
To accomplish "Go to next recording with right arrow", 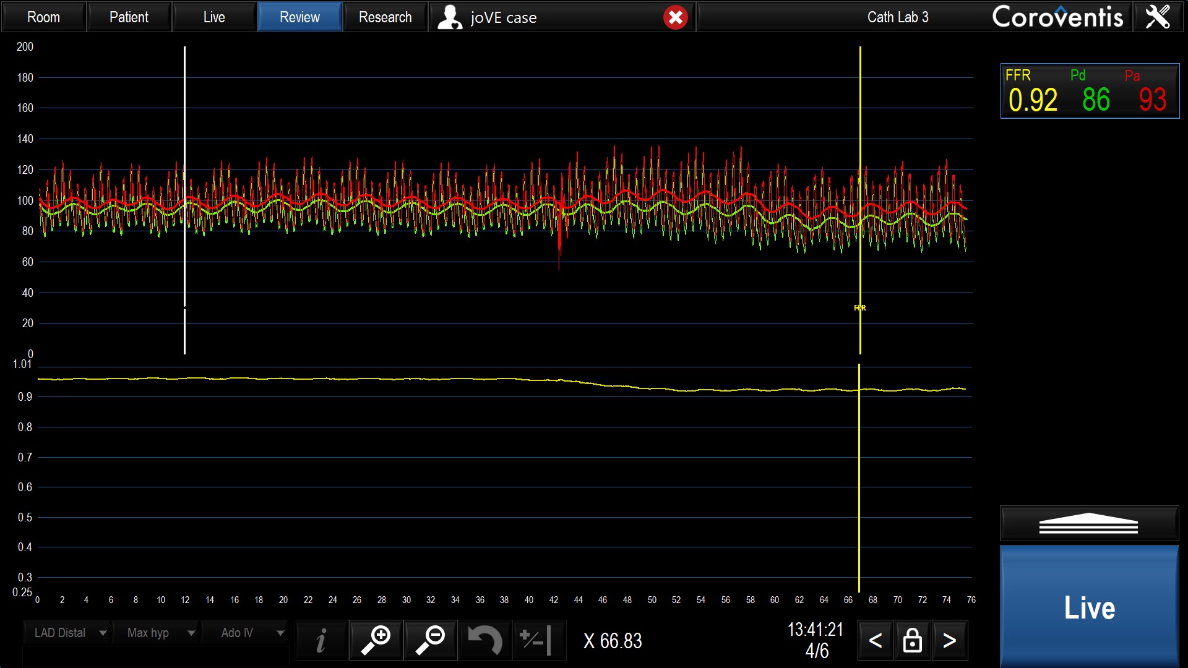I will 949,640.
